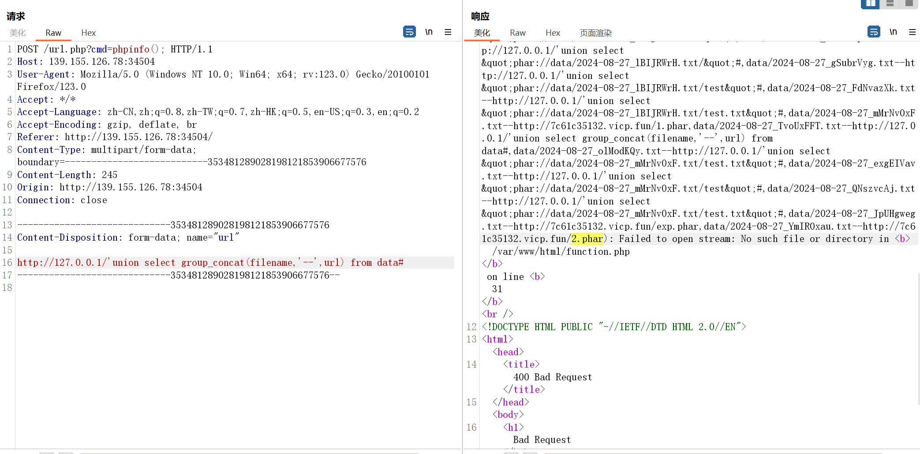Select the top-bottom layout view
The image size is (920, 454).
pyautogui.click(x=890, y=4)
